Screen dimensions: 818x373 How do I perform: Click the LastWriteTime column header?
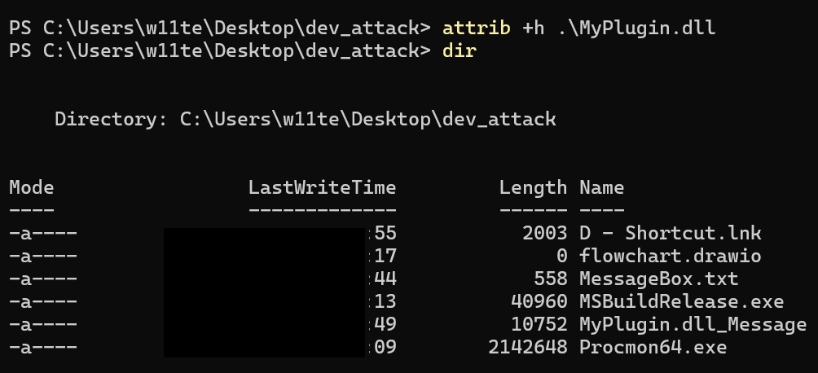click(x=322, y=188)
